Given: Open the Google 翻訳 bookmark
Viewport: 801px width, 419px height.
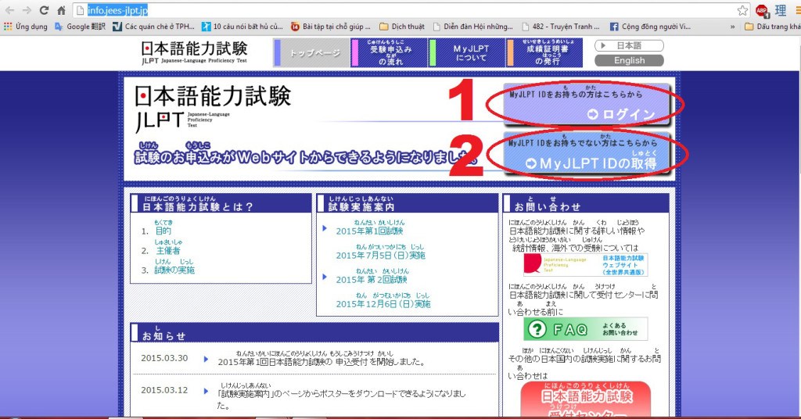Looking at the screenshot, I should pyautogui.click(x=80, y=27).
